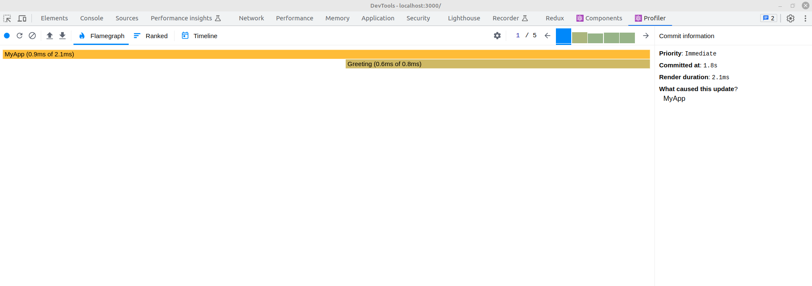
Task: Select the second commit bar
Action: click(x=579, y=38)
